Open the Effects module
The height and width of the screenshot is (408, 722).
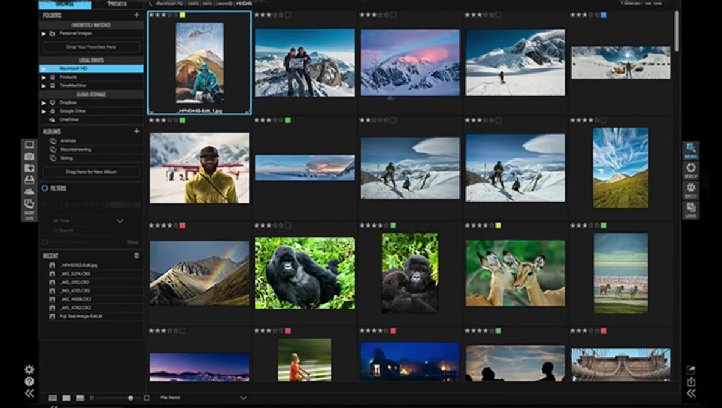point(691,189)
